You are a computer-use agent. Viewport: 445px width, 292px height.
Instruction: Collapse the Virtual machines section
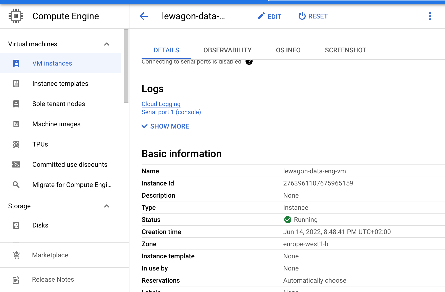[x=107, y=44]
